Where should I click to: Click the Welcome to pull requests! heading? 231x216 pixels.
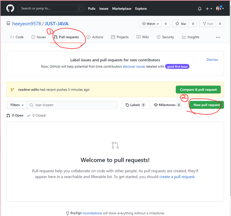115,160
